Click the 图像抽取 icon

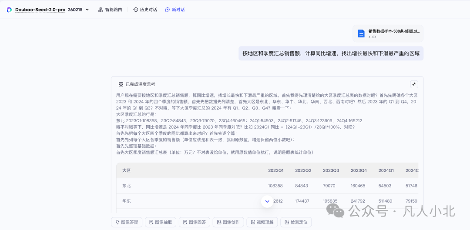click(151, 222)
